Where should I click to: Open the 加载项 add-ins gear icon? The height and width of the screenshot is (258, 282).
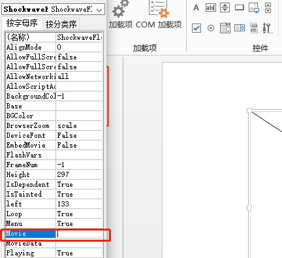[121, 9]
